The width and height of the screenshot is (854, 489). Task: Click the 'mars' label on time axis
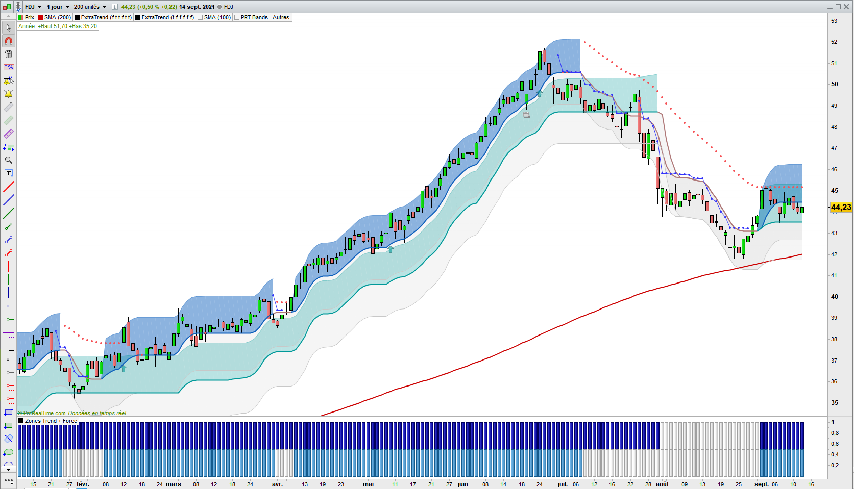coord(174,484)
